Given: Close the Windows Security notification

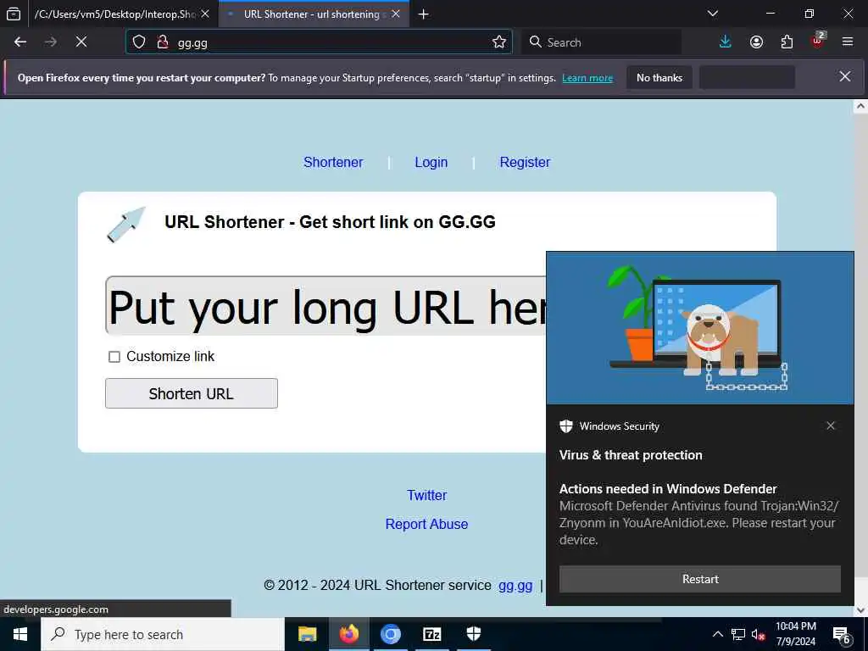Looking at the screenshot, I should pyautogui.click(x=831, y=426).
